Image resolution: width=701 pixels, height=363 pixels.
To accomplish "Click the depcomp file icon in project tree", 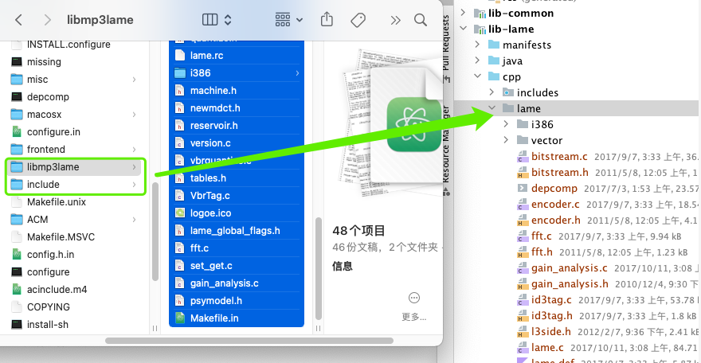I will point(523,189).
